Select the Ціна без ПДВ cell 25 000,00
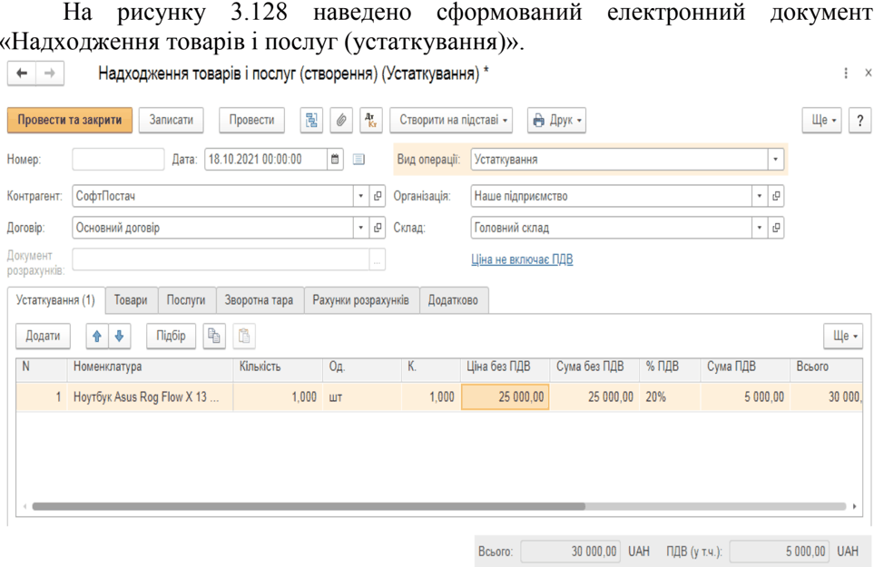Image resolution: width=874 pixels, height=567 pixels. pos(505,397)
